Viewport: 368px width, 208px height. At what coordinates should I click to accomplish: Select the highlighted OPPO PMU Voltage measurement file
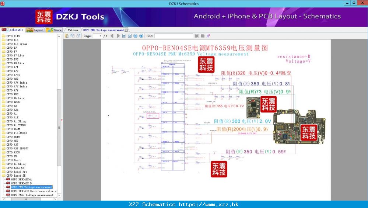point(31,187)
